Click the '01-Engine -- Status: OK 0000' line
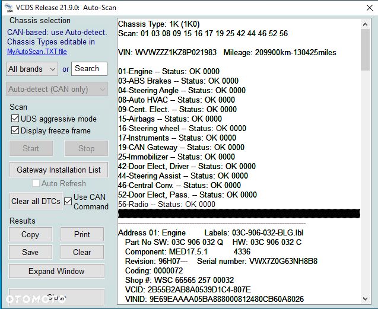This screenshot has height=309, width=378. tap(169, 71)
